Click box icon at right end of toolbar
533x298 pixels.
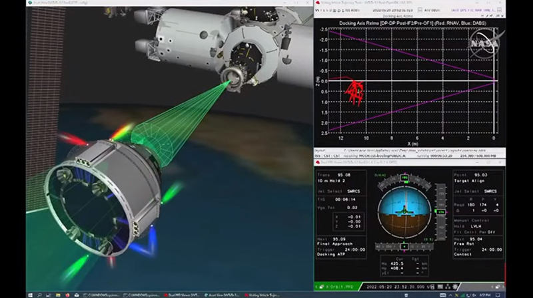[499, 10]
